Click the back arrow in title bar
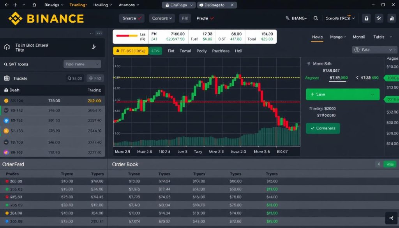 (7, 5)
